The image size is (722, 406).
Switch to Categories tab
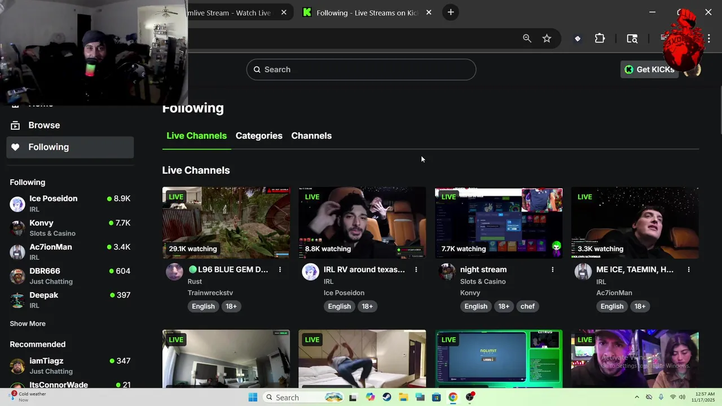pyautogui.click(x=259, y=136)
